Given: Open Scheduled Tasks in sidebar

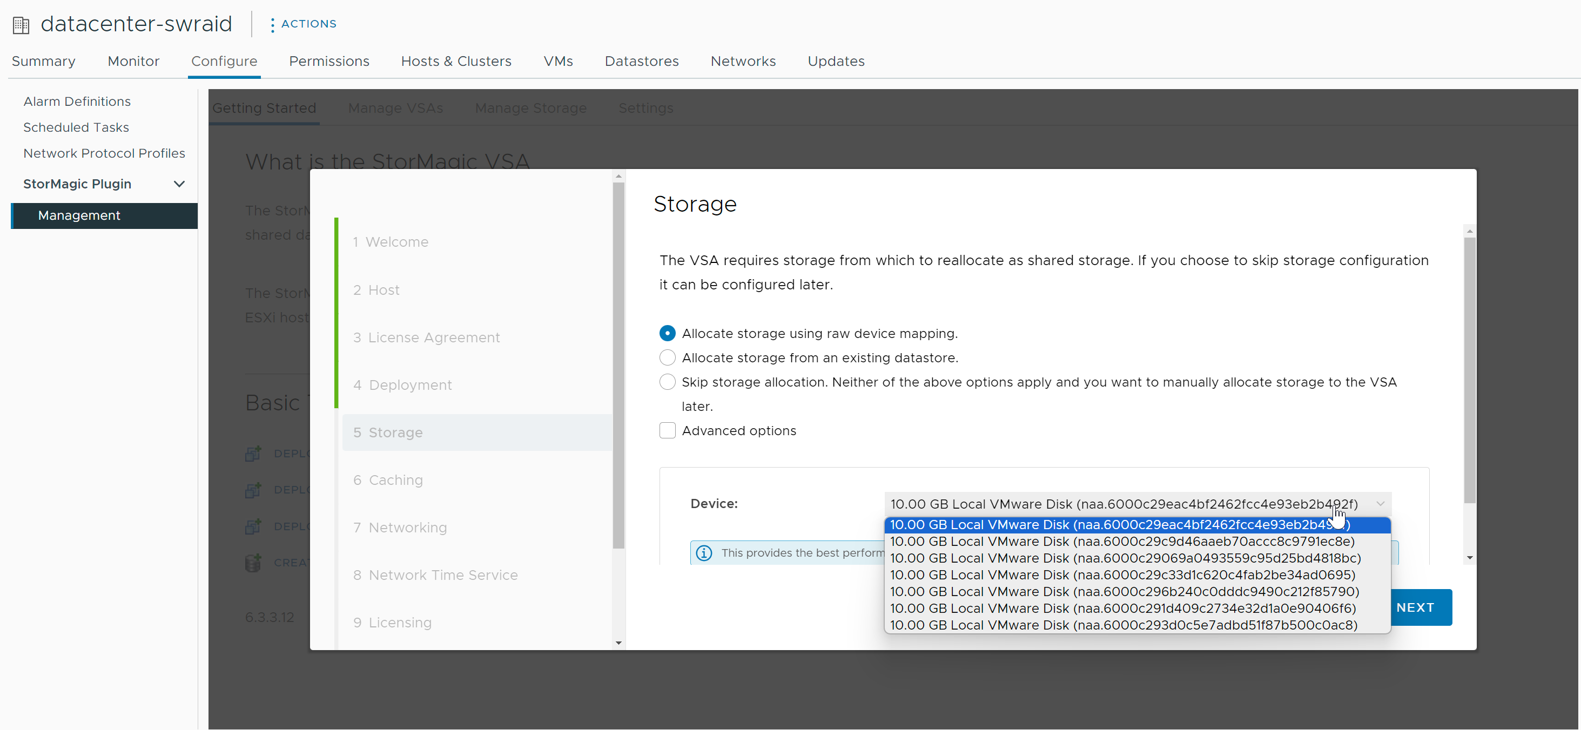Looking at the screenshot, I should [76, 127].
